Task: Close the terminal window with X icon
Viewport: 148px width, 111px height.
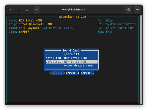Action: tap(10, 10)
